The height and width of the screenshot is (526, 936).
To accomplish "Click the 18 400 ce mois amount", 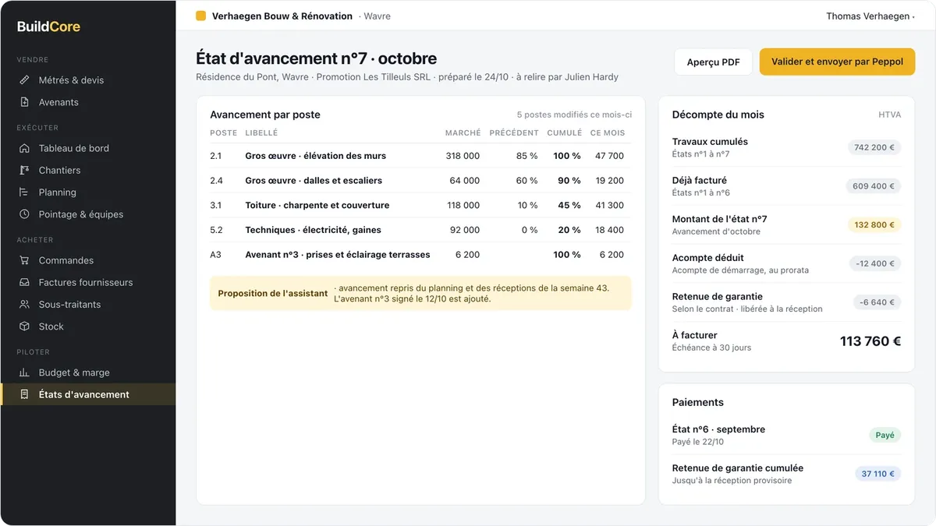I will (610, 230).
